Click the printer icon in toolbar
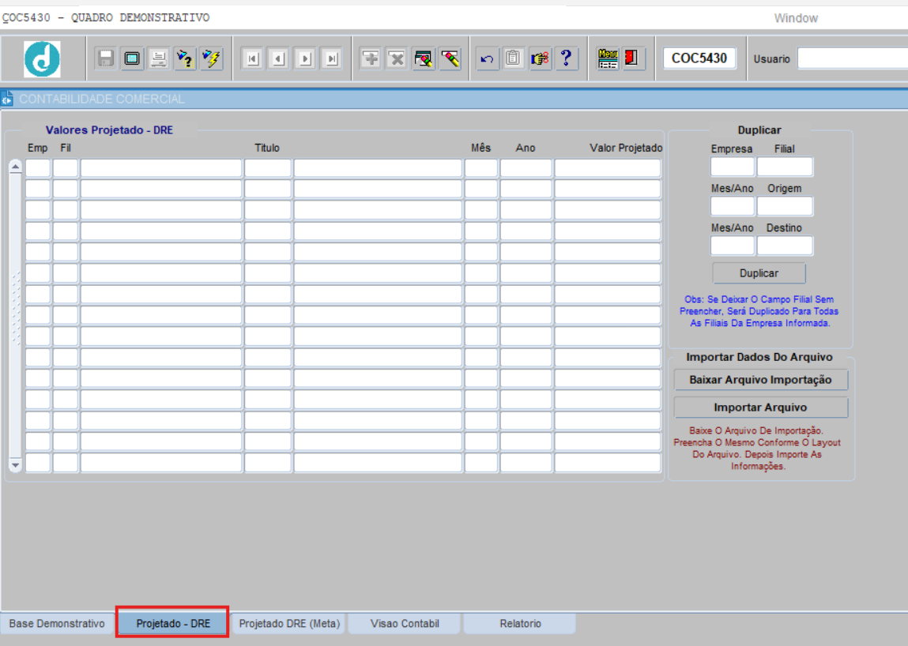908x646 pixels. [x=159, y=58]
